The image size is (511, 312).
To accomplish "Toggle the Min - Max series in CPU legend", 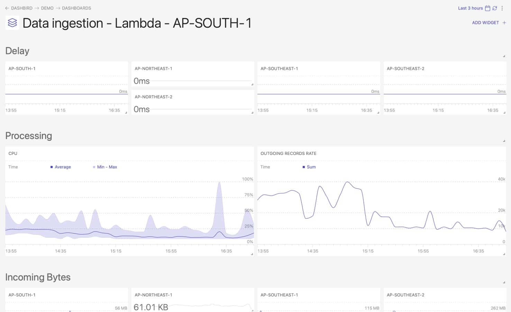I will (x=105, y=167).
